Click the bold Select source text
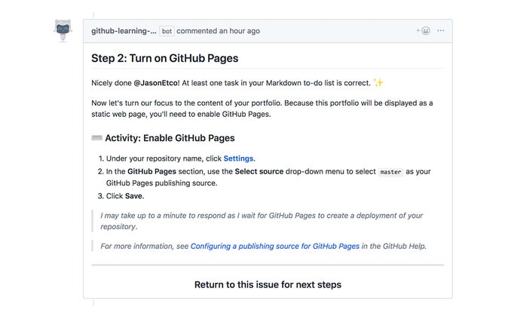 259,171
